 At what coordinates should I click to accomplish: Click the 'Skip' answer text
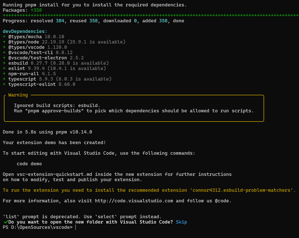(181, 222)
